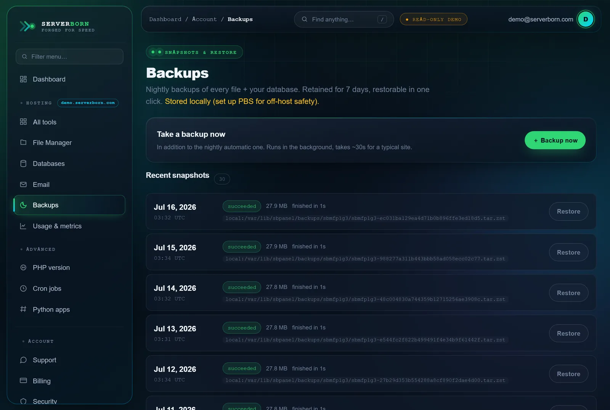Click demo@serverborn.com account email

541,19
